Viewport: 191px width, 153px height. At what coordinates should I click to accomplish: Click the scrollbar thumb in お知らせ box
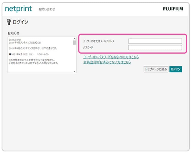pyautogui.click(x=75, y=43)
